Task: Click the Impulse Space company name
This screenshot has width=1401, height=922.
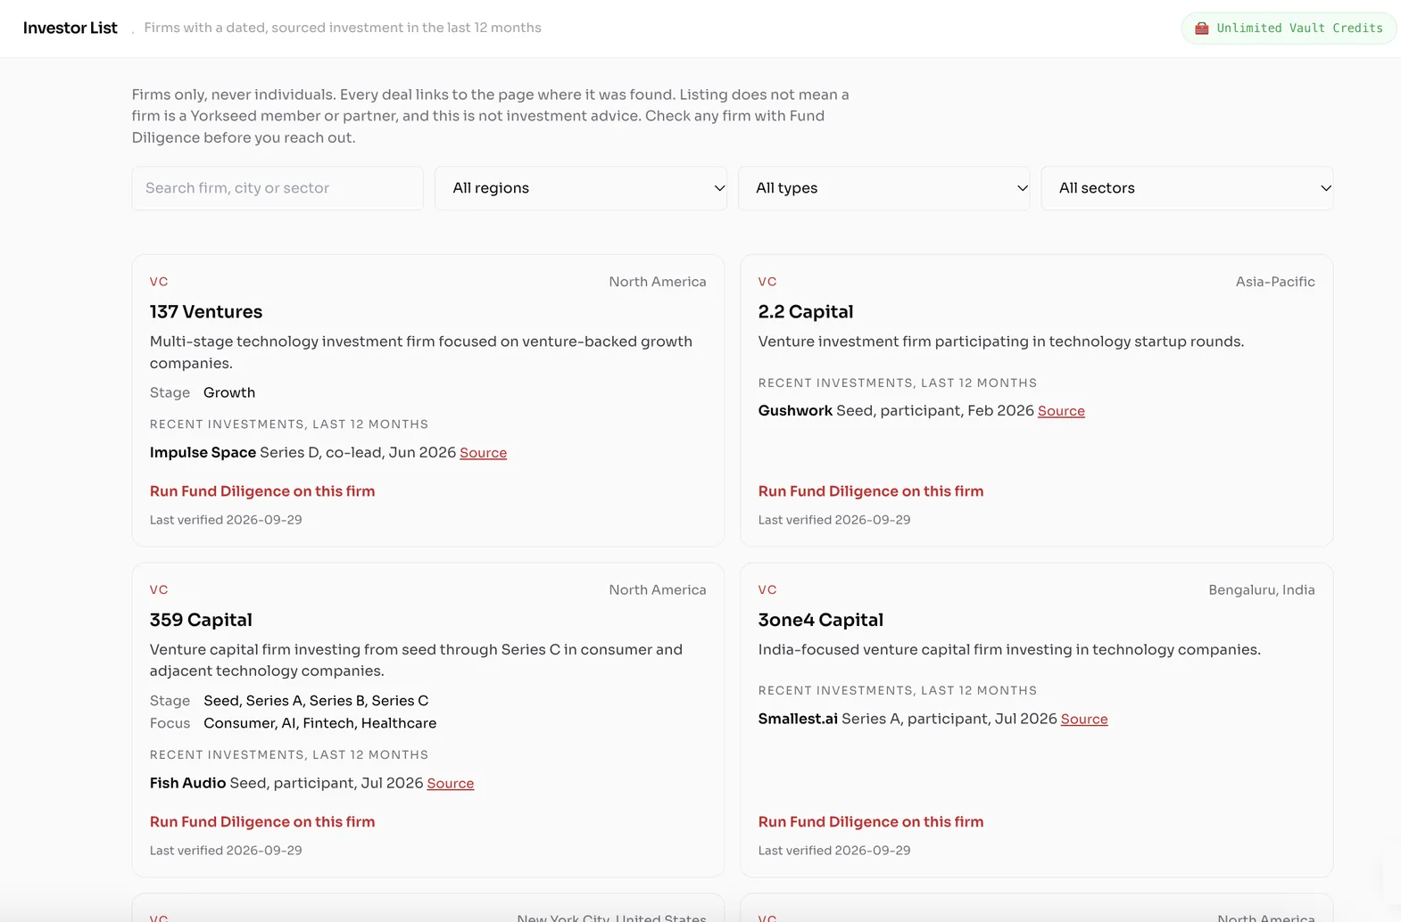Action: 203,453
